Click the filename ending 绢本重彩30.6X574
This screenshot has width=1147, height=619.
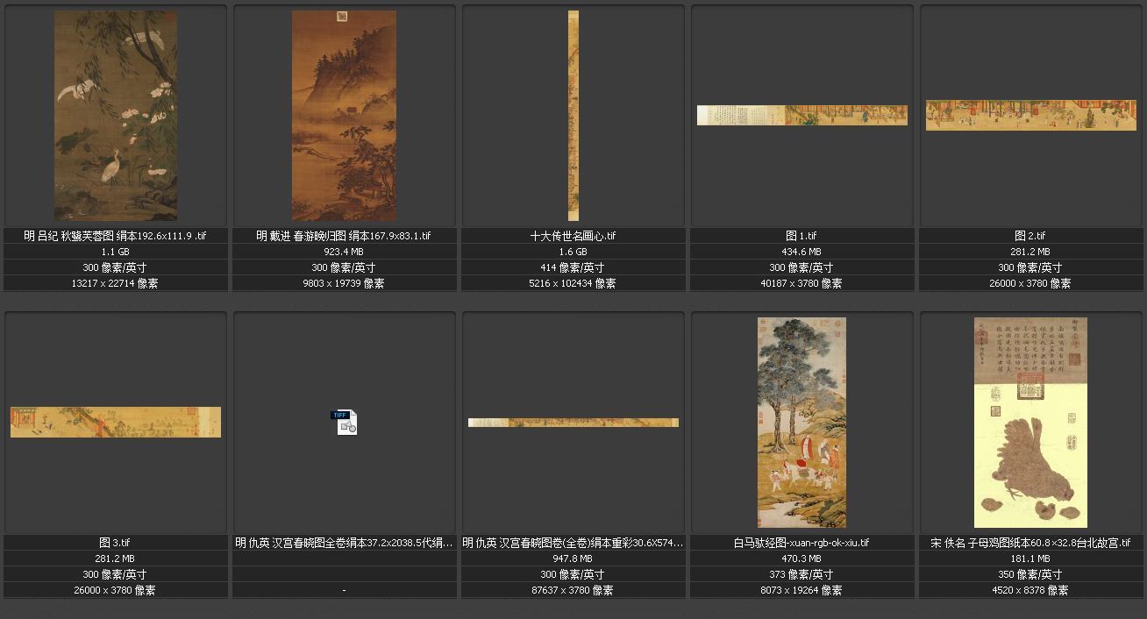[573, 543]
